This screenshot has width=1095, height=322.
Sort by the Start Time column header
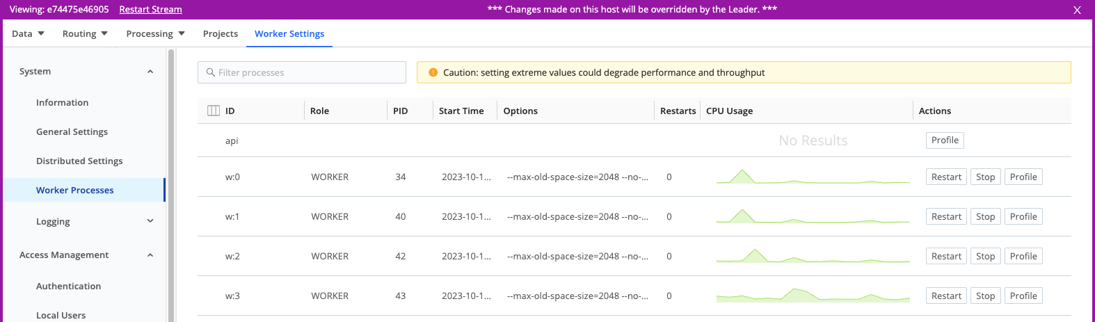[x=461, y=111]
